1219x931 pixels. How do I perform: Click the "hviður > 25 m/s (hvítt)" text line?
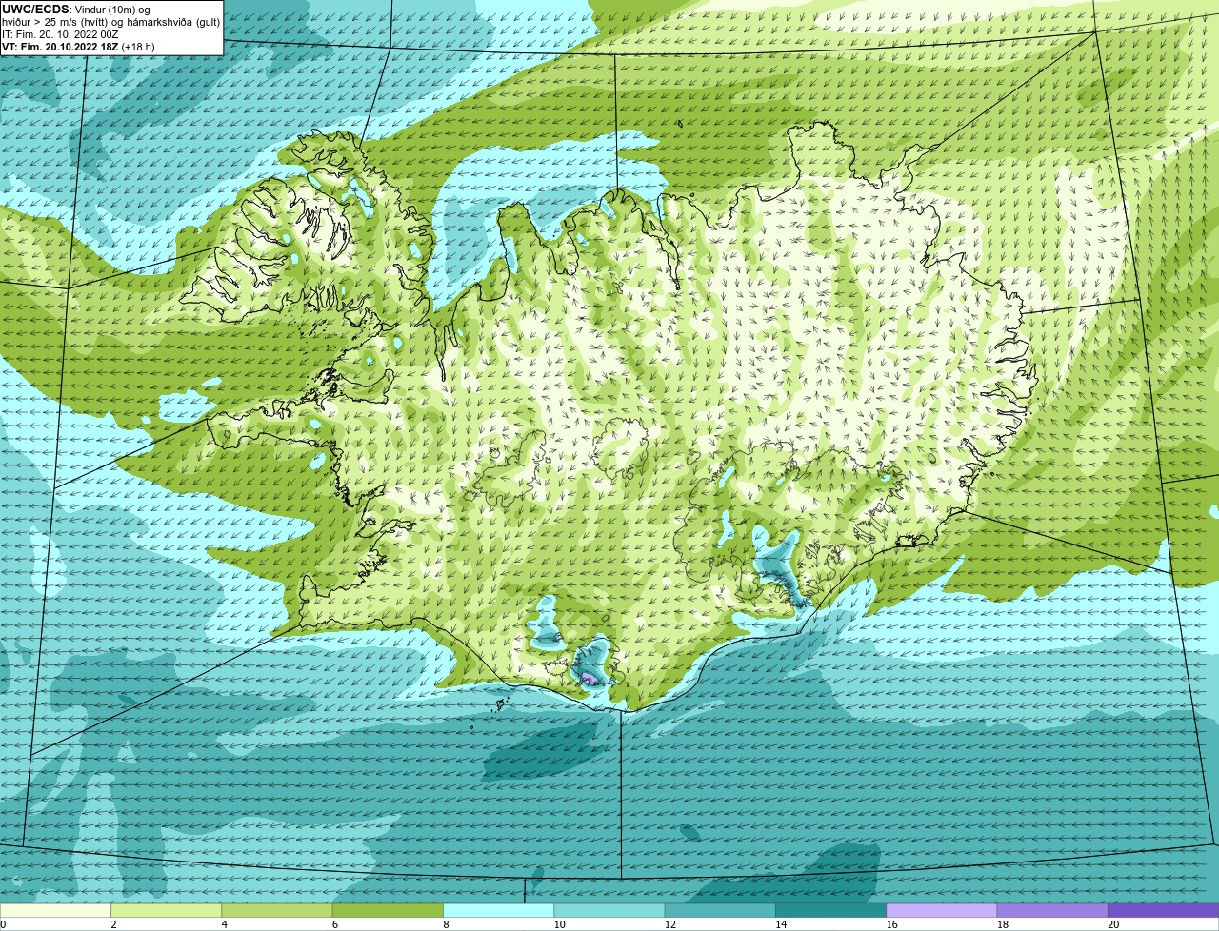click(x=55, y=22)
